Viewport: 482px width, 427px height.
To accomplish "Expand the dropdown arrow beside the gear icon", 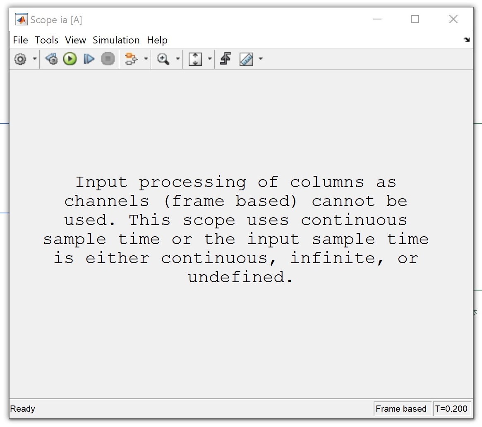I will coord(35,59).
